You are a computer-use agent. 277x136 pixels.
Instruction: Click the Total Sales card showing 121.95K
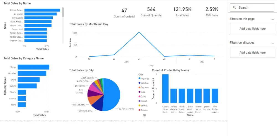click(x=182, y=12)
